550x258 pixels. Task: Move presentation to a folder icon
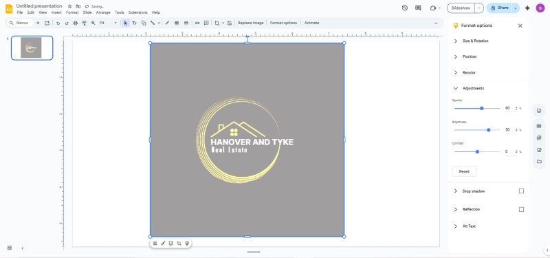[x=78, y=6]
